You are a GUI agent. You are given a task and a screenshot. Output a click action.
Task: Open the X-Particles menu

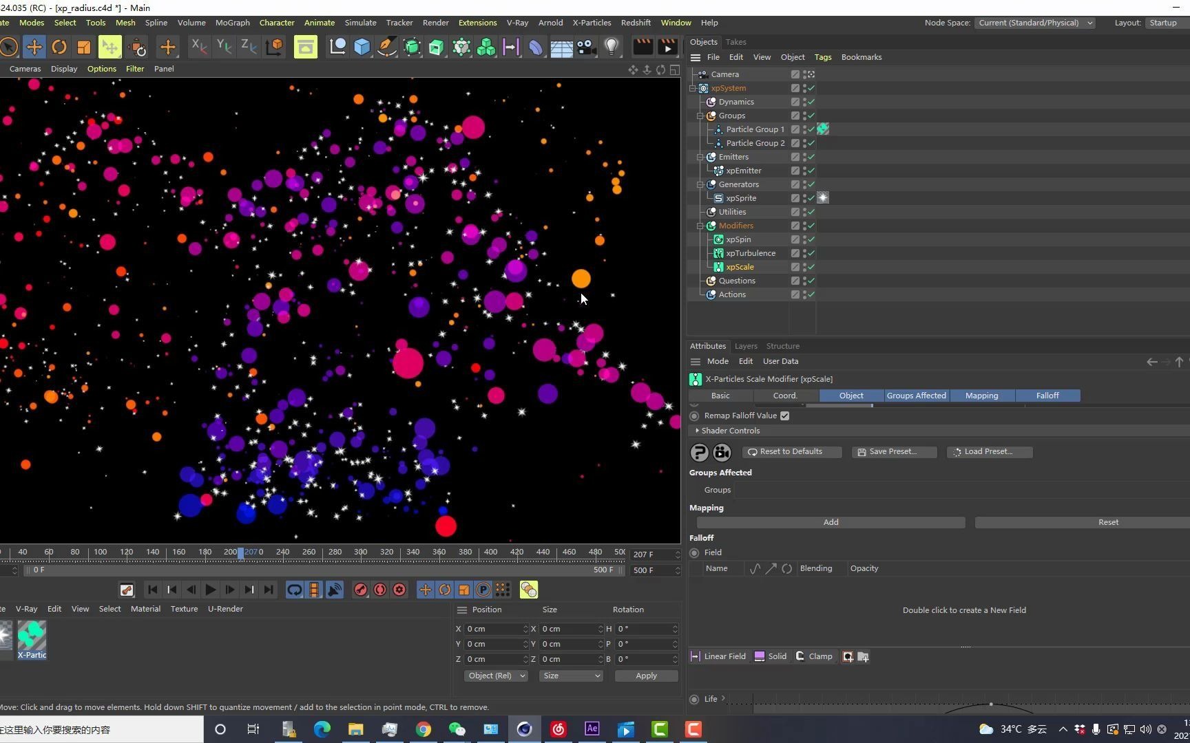[x=591, y=23]
